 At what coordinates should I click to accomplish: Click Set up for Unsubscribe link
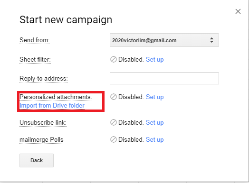click(x=154, y=123)
